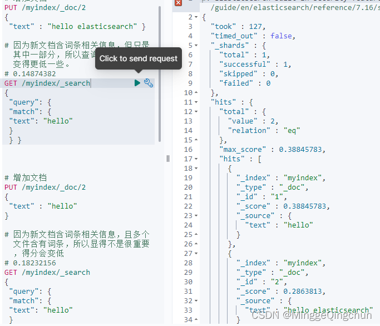Click output line number 13

click(x=188, y=121)
